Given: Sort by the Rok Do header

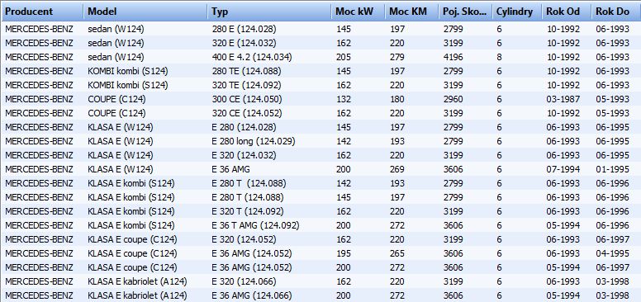Looking at the screenshot, I should (x=616, y=12).
